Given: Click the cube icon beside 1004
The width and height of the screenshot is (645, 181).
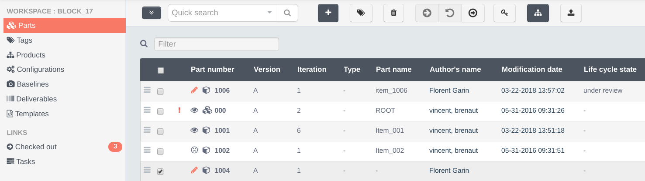Looking at the screenshot, I should coord(206,171).
